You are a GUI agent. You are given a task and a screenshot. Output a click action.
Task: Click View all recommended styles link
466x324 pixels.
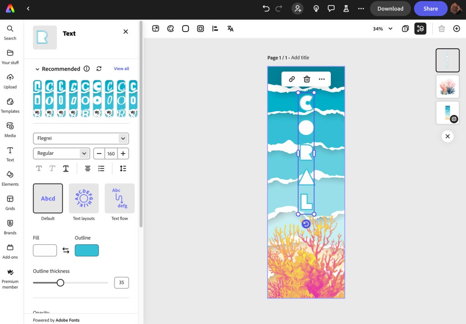(122, 69)
